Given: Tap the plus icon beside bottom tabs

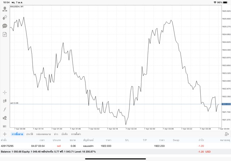Looking at the screenshot, I should (5, 134).
